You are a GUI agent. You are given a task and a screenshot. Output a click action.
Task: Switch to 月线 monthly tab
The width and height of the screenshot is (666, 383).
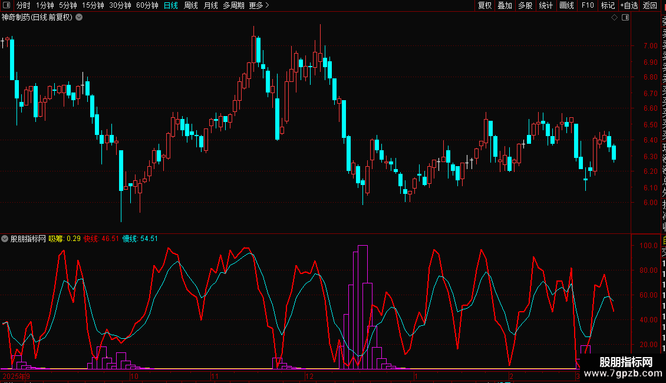click(x=210, y=5)
